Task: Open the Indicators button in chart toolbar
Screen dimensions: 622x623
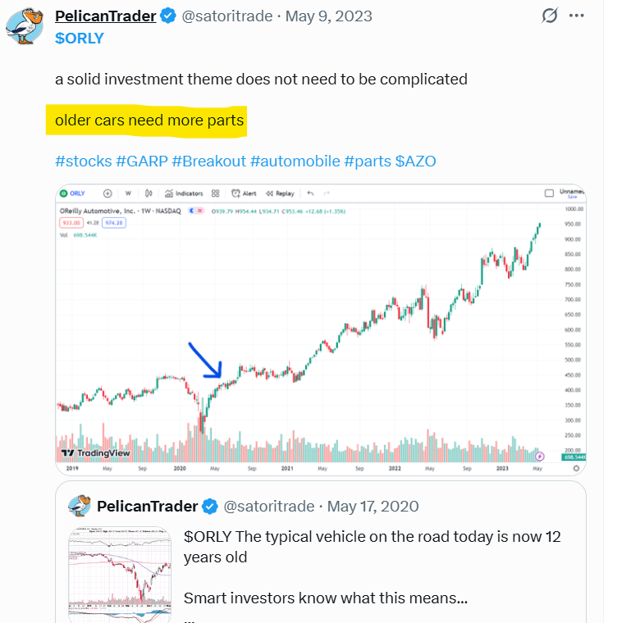Action: pos(184,194)
